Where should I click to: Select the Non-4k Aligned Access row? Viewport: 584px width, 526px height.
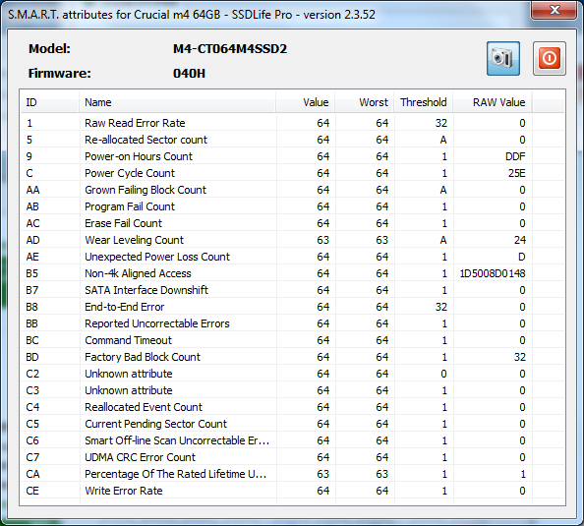tap(276, 273)
